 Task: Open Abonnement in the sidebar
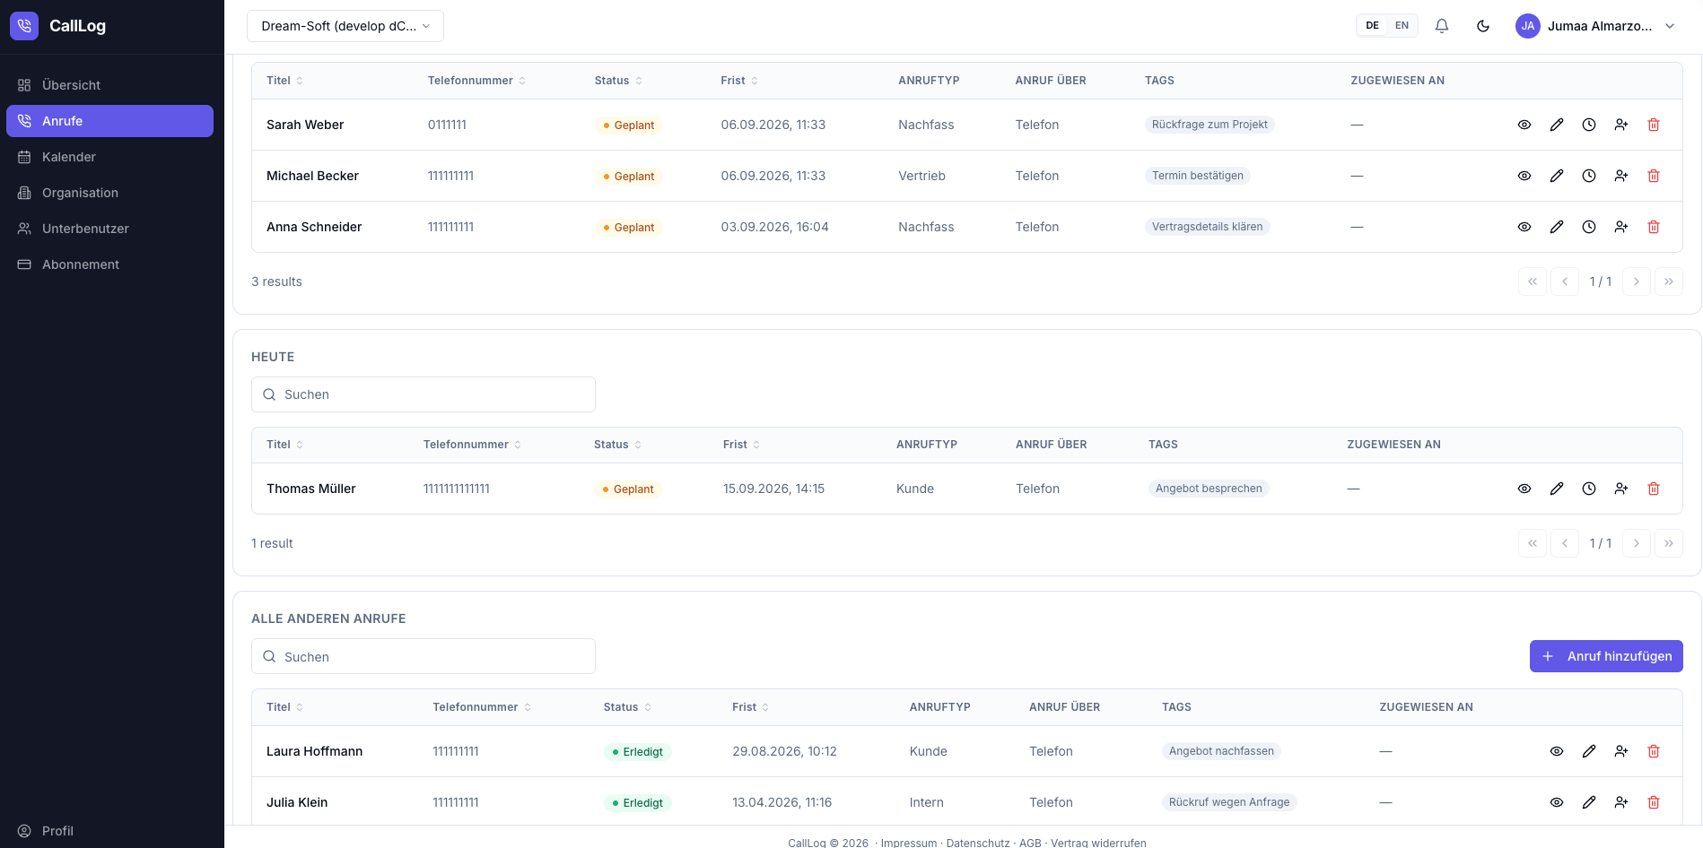pyautogui.click(x=109, y=264)
